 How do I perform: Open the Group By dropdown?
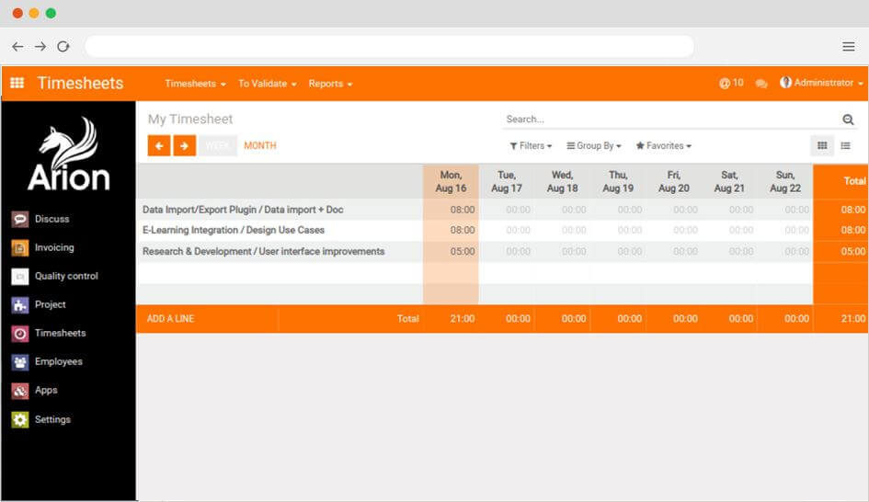coord(593,145)
